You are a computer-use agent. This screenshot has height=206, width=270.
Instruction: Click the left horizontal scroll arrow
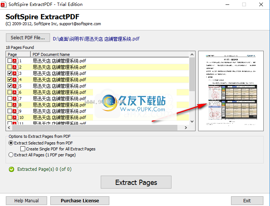9,127
